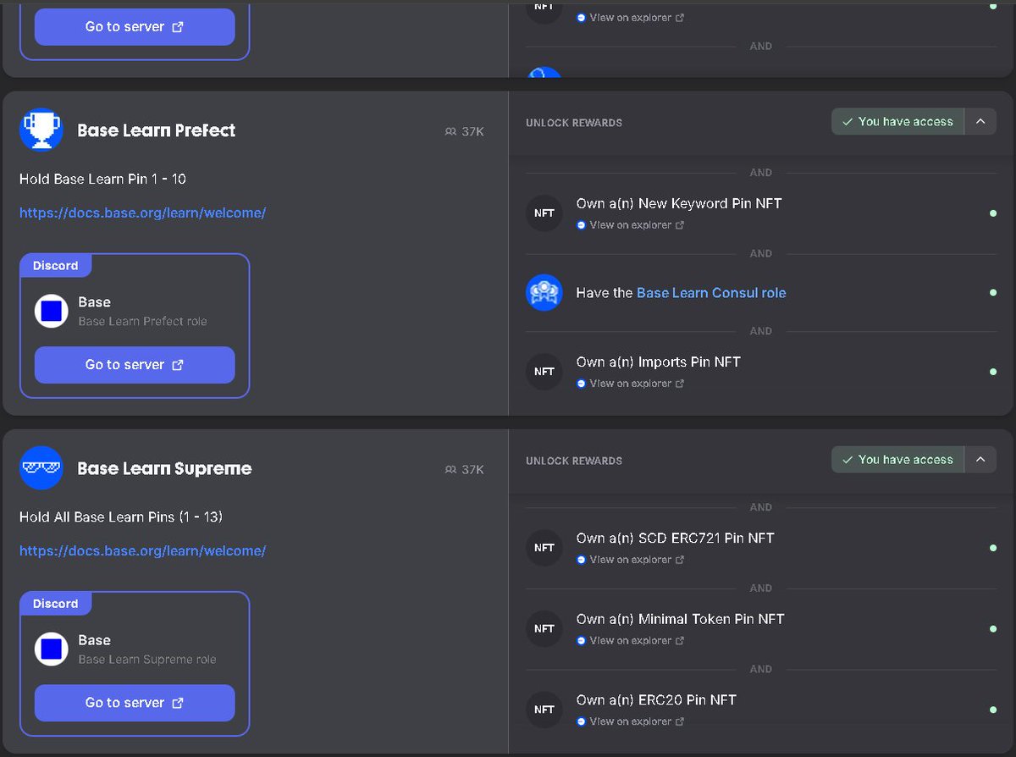View Imports Pin NFT on explorer
1016x757 pixels.
point(630,384)
